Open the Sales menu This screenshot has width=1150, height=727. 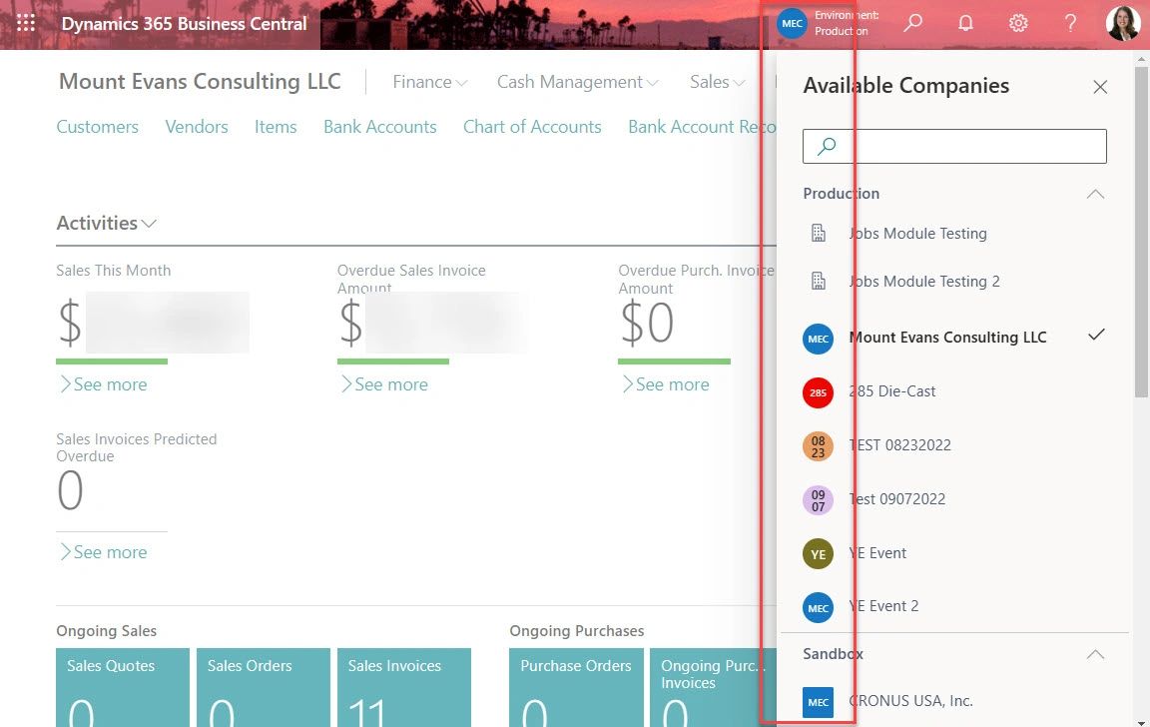[x=718, y=82]
